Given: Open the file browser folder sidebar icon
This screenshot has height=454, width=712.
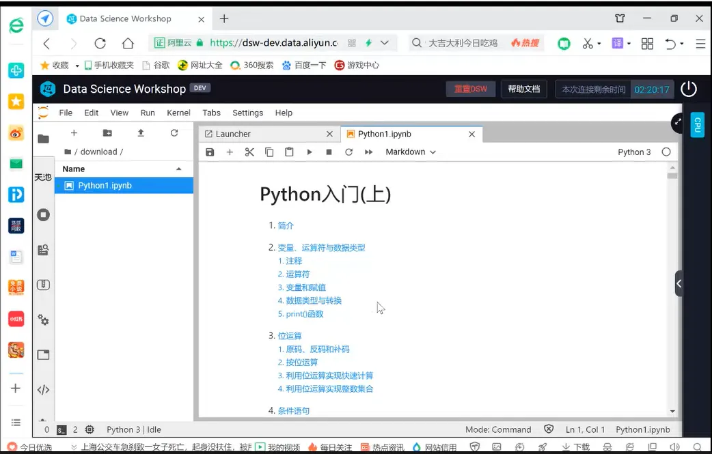Looking at the screenshot, I should tap(43, 139).
